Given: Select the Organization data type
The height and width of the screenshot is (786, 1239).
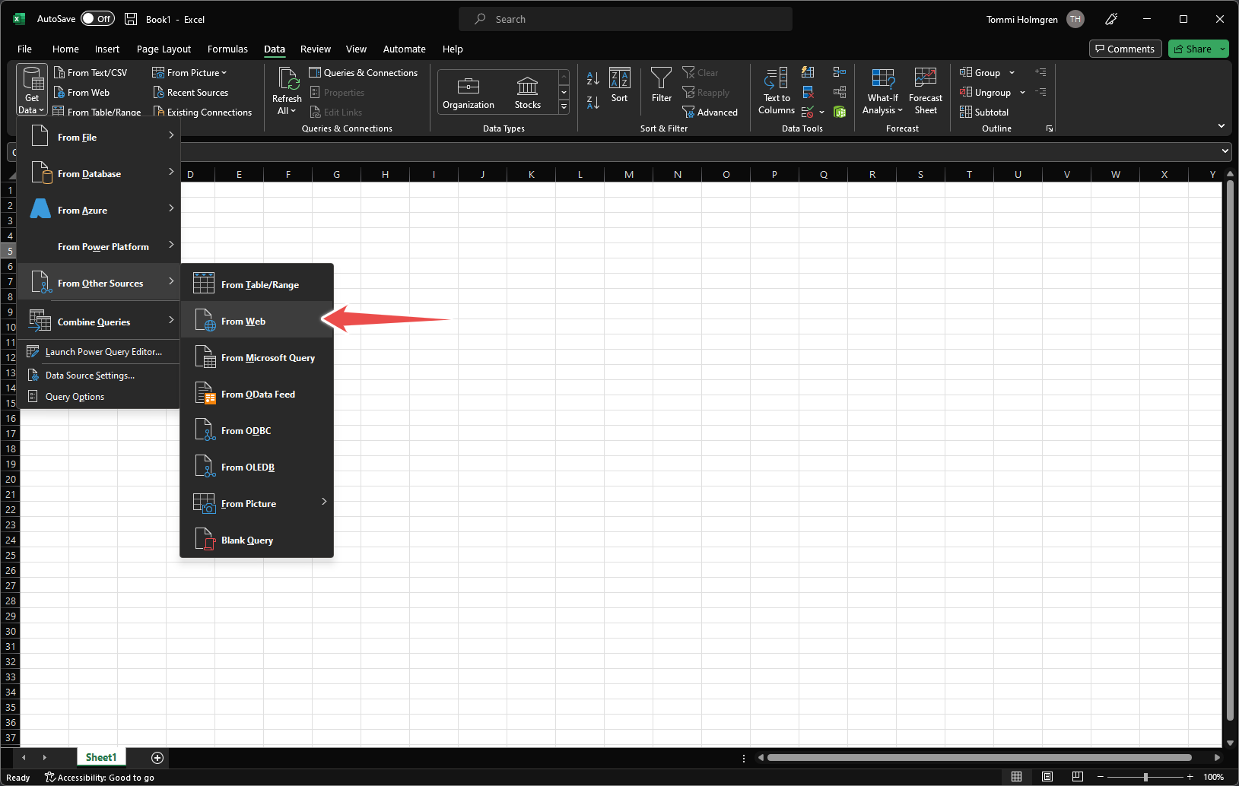Looking at the screenshot, I should (x=469, y=93).
